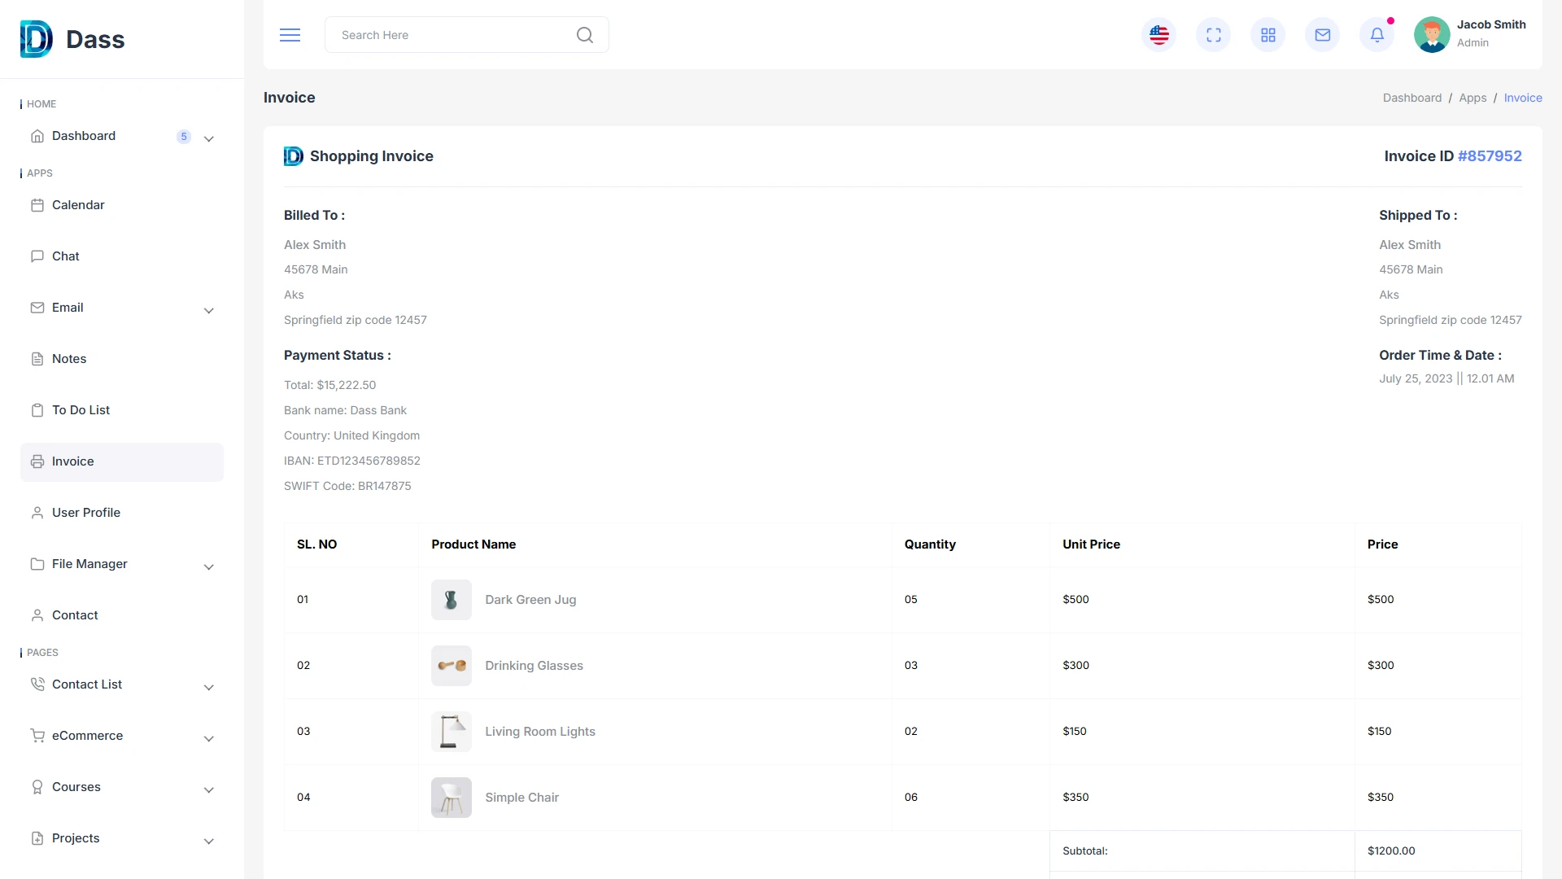Viewport: 1562px width, 879px height.
Task: Click the Dass brand name
Action: click(95, 40)
